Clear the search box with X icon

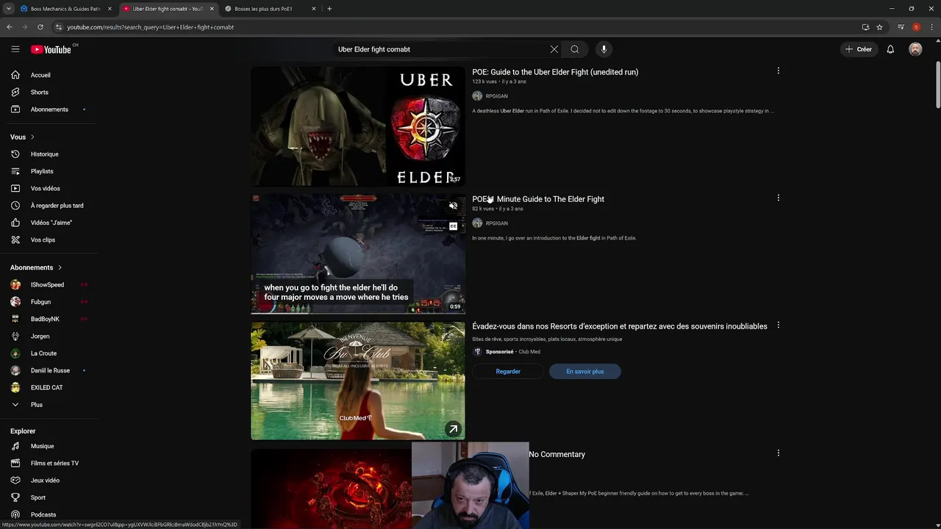(x=554, y=49)
